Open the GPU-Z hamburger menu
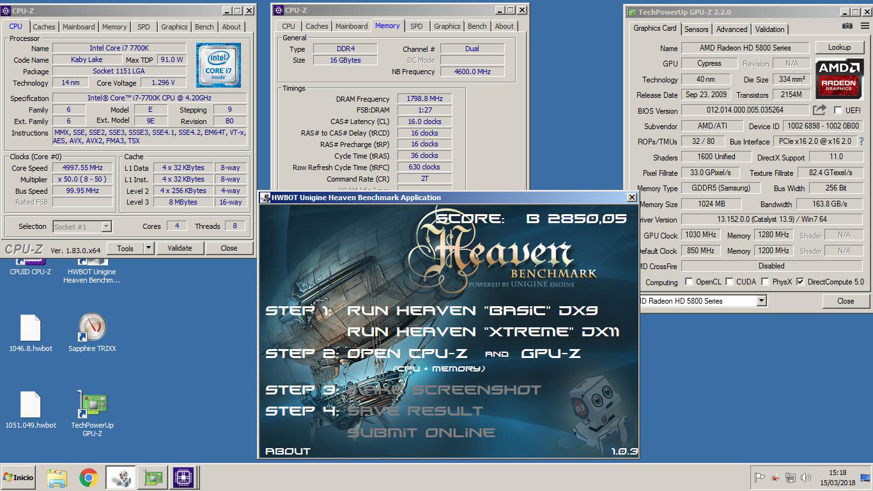 click(864, 26)
